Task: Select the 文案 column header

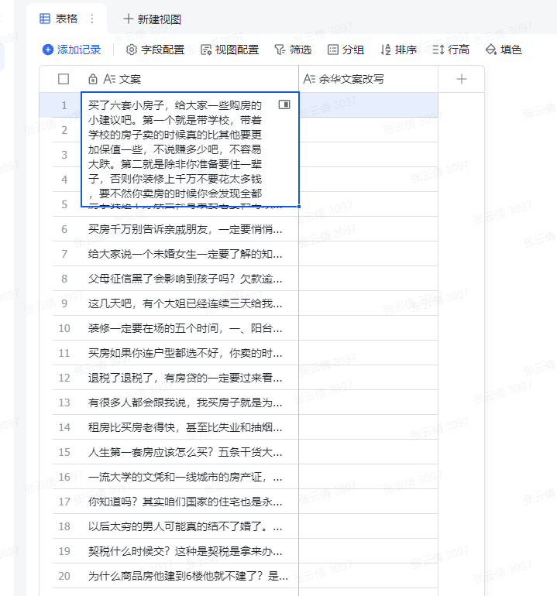Action: click(190, 79)
